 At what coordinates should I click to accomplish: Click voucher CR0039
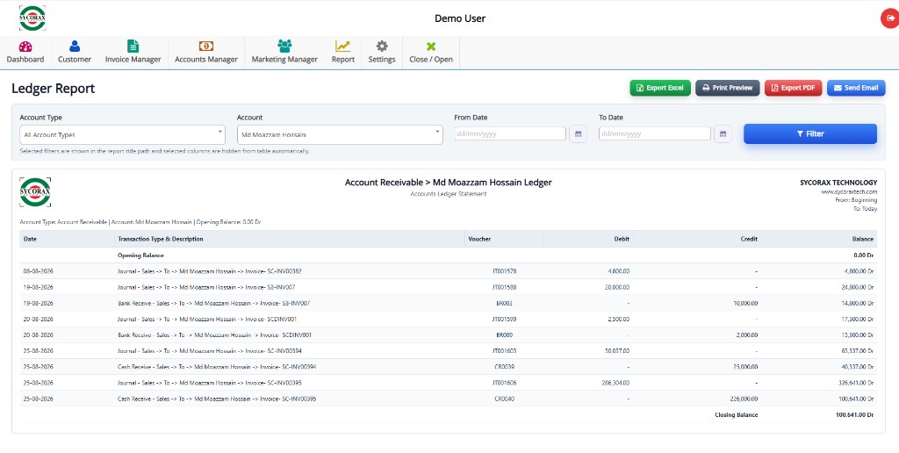click(505, 367)
